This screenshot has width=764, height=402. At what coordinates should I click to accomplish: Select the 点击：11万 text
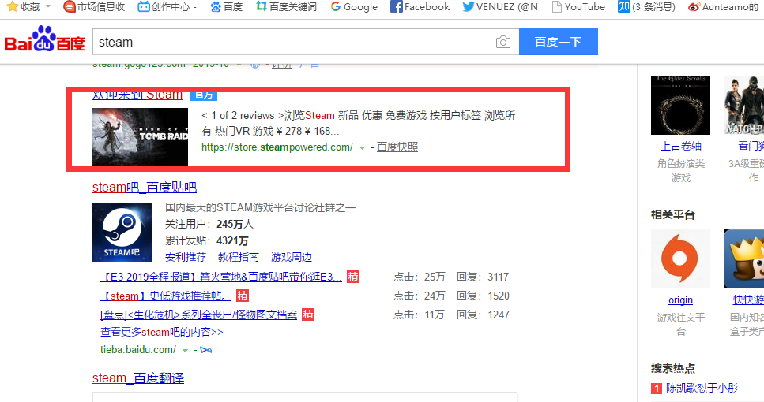coord(419,315)
